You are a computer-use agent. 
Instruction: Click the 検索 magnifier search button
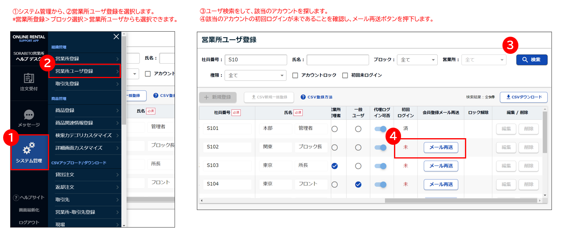[x=532, y=60]
